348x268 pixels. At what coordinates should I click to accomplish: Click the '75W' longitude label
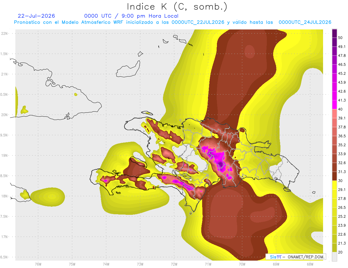(72, 264)
